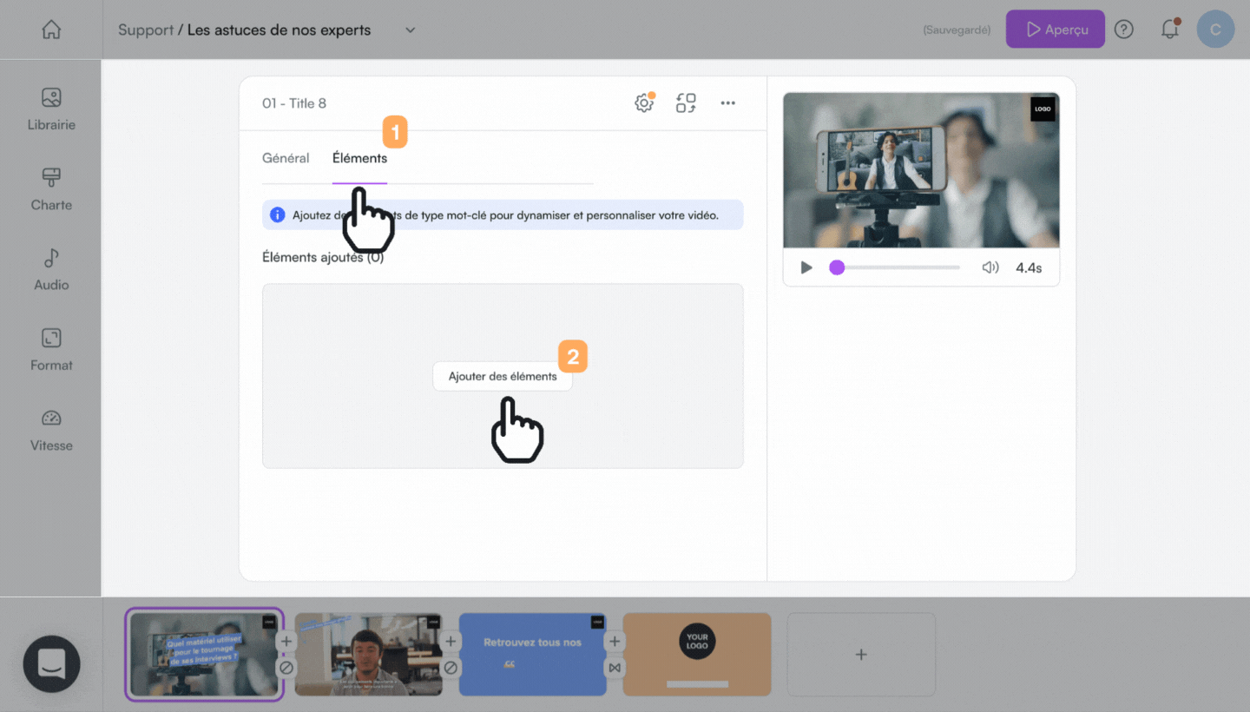This screenshot has height=712, width=1250.
Task: Open the Vitesse speed panel
Action: [51, 431]
